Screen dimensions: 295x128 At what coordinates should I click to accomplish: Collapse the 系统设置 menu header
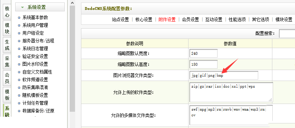click(40, 7)
